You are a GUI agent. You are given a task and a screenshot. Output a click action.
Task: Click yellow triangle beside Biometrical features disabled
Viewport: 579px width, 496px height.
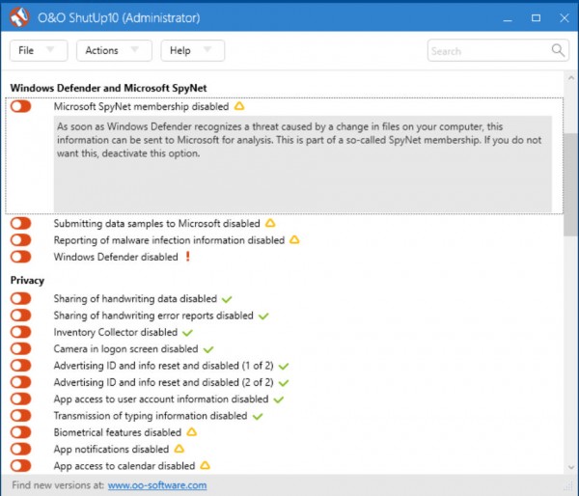(x=192, y=432)
